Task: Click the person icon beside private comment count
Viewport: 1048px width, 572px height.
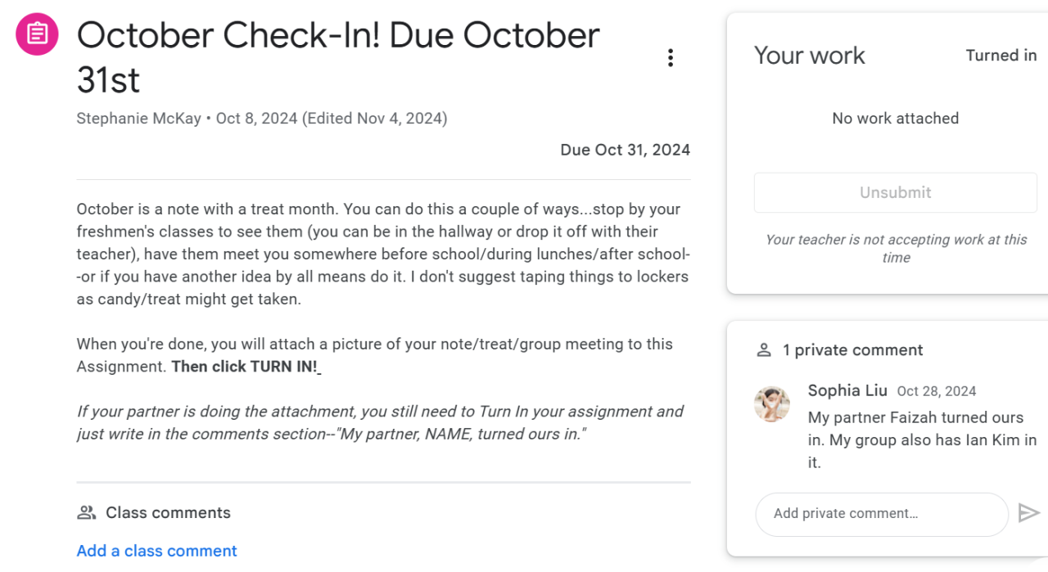Action: tap(764, 350)
